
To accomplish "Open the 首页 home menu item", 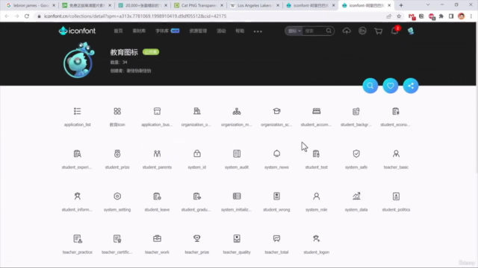I will pos(118,31).
